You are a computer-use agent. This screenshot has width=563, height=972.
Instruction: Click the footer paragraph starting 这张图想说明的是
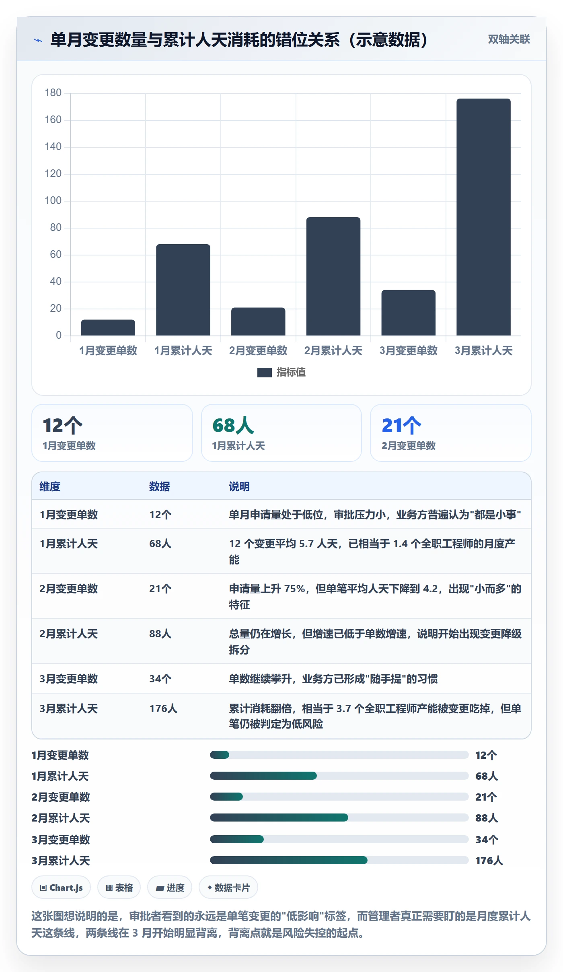(x=281, y=924)
